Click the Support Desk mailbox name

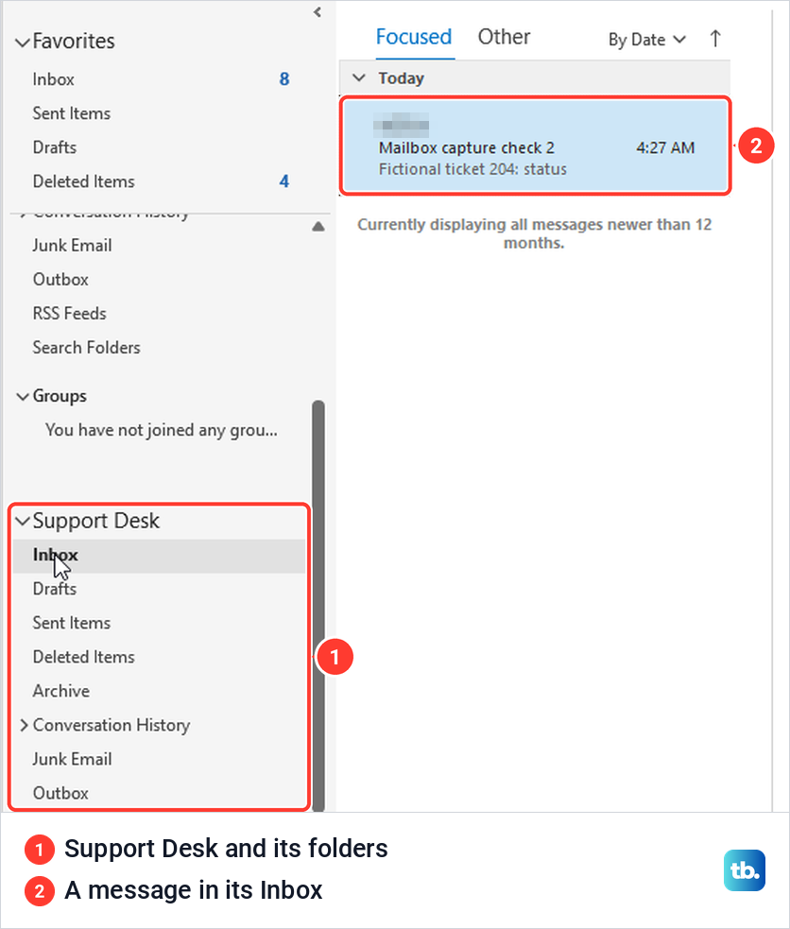coord(96,521)
